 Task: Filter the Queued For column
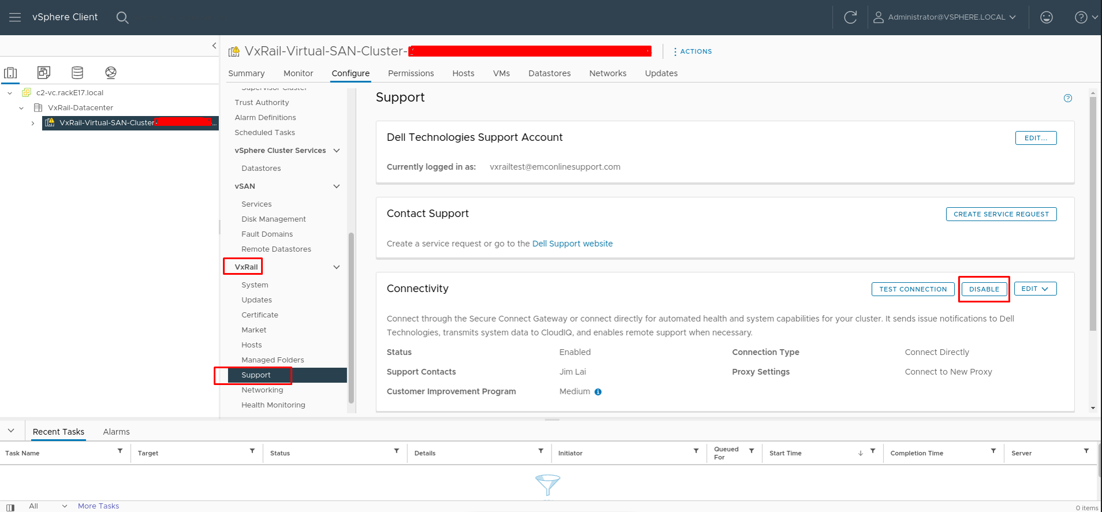pos(751,451)
